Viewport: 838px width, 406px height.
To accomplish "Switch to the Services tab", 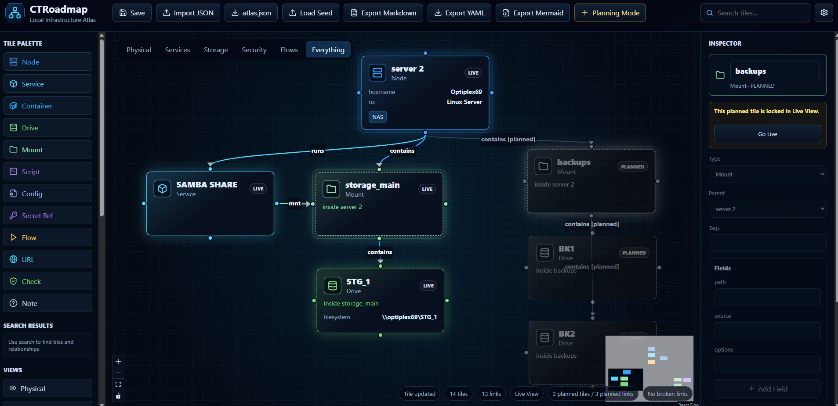I will (x=178, y=50).
